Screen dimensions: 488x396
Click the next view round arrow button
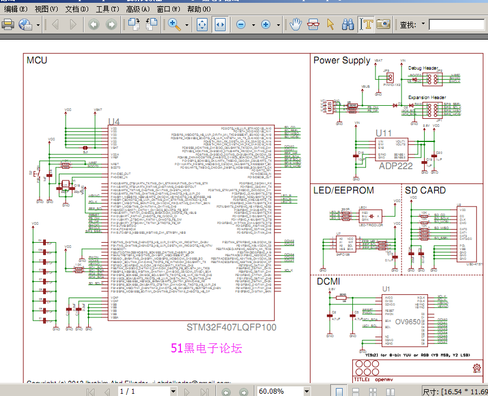[x=111, y=24]
